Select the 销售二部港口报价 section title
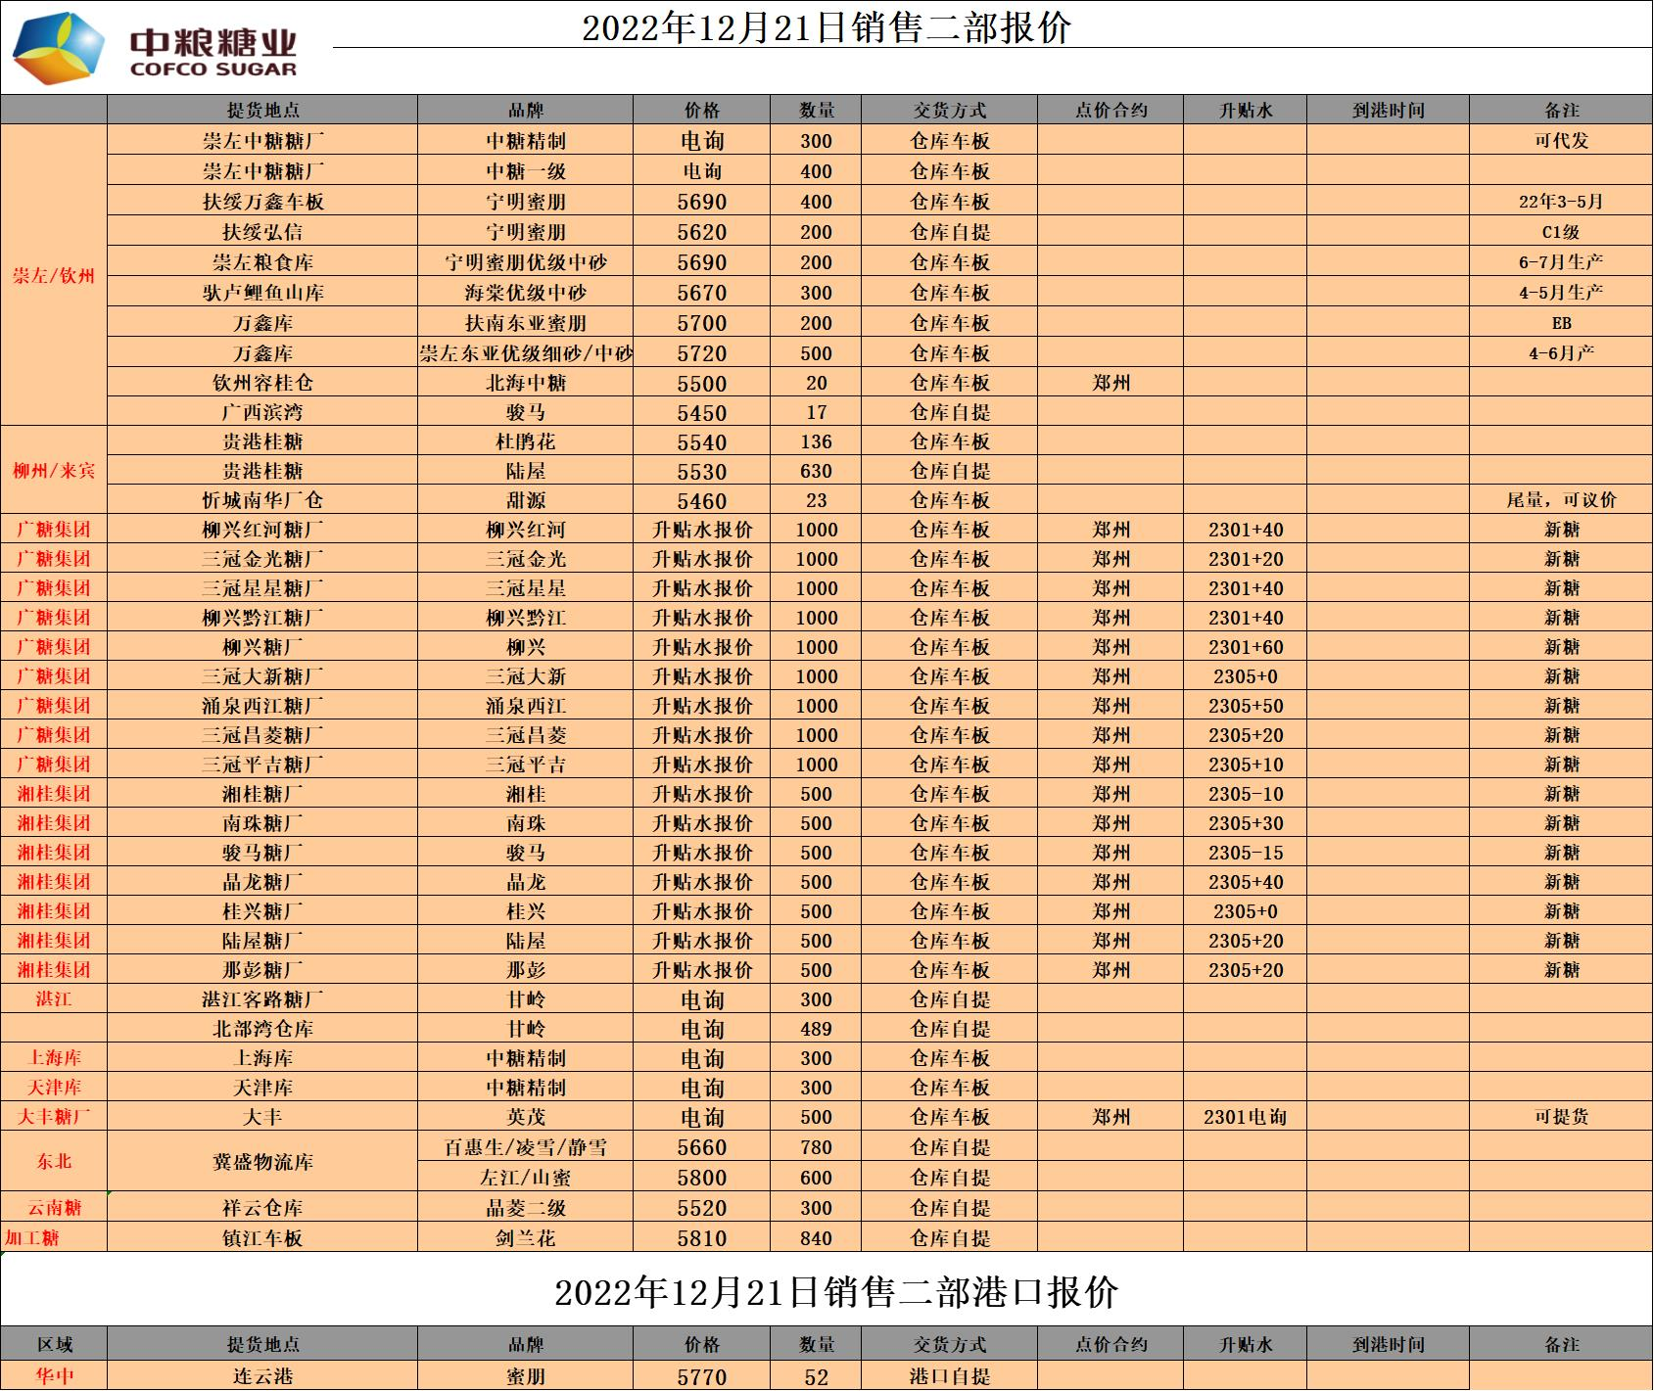Viewport: 1654px width, 1391px height. [x=835, y=1292]
